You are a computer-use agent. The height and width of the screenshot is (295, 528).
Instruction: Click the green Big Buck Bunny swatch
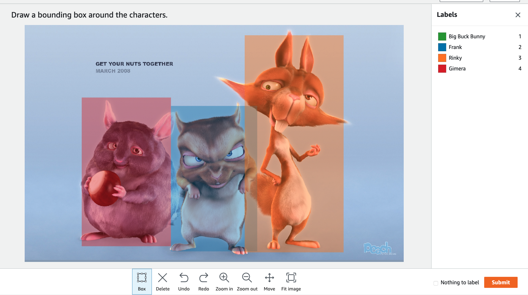(x=442, y=36)
